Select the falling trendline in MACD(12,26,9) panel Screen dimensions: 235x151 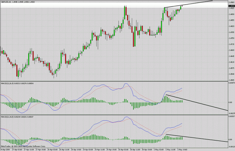tap(197, 103)
